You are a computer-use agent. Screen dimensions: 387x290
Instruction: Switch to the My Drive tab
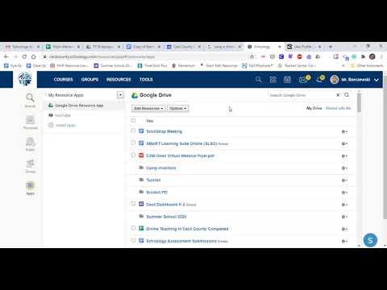coord(314,108)
